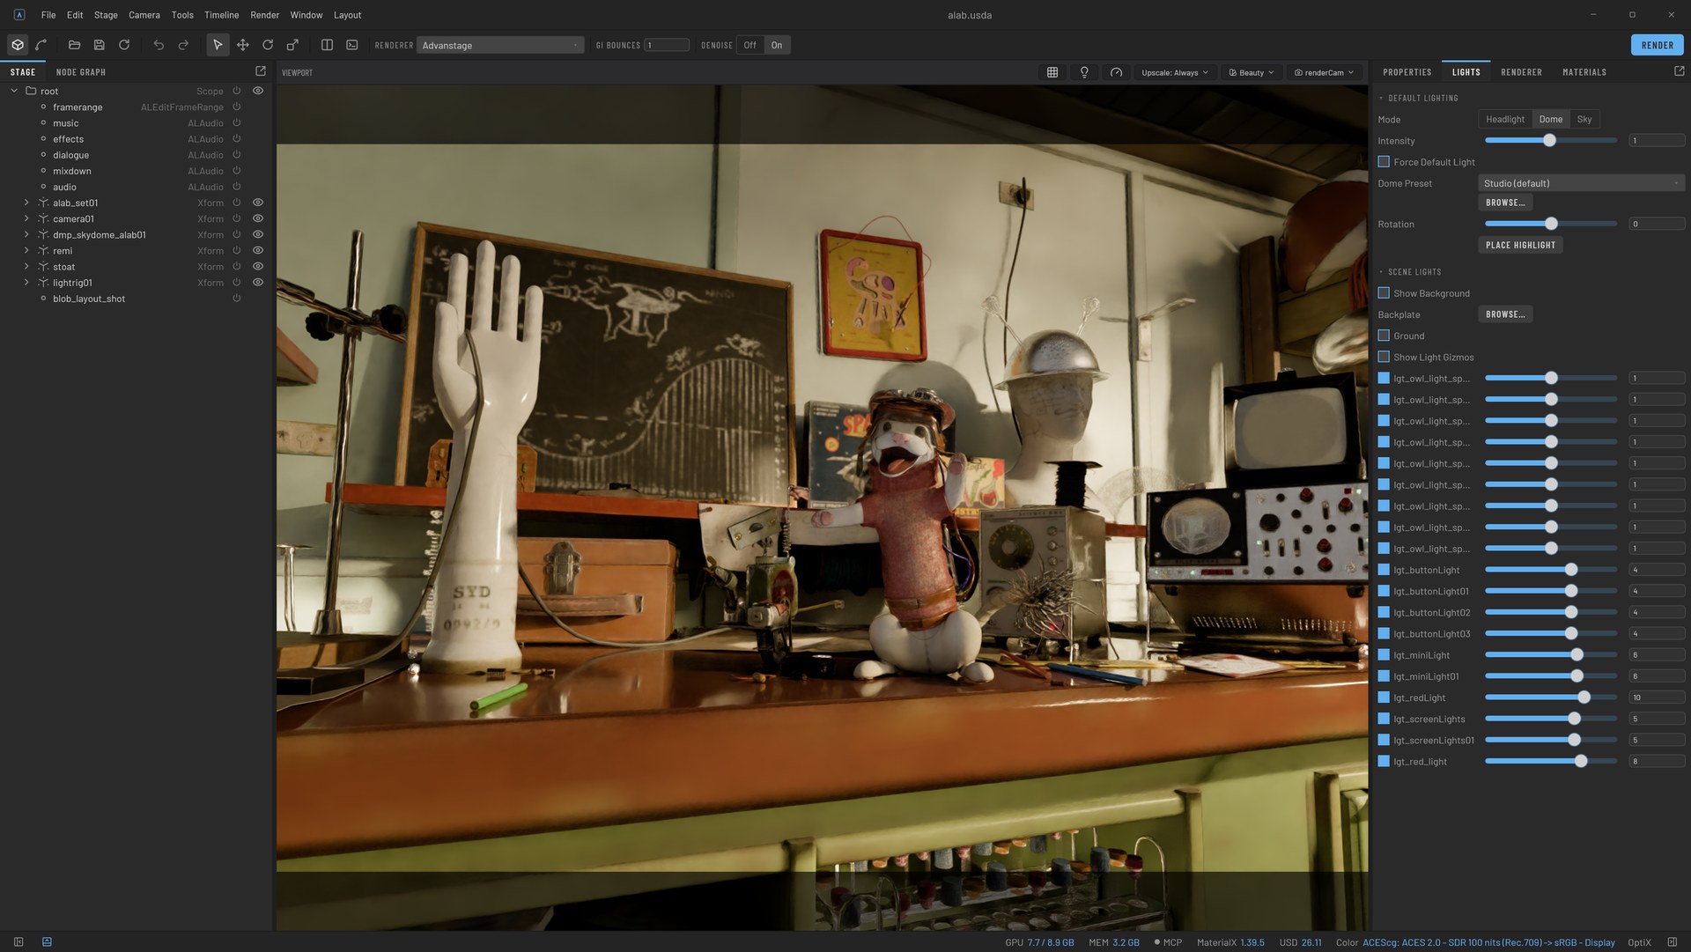
Task: Click the Save file icon
Action: [x=99, y=45]
